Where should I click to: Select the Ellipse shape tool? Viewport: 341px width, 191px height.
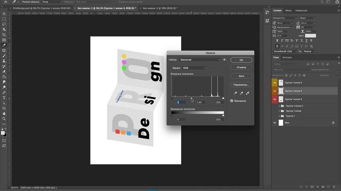(4, 108)
